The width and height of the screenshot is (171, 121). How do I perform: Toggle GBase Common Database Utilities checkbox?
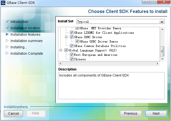72,46
